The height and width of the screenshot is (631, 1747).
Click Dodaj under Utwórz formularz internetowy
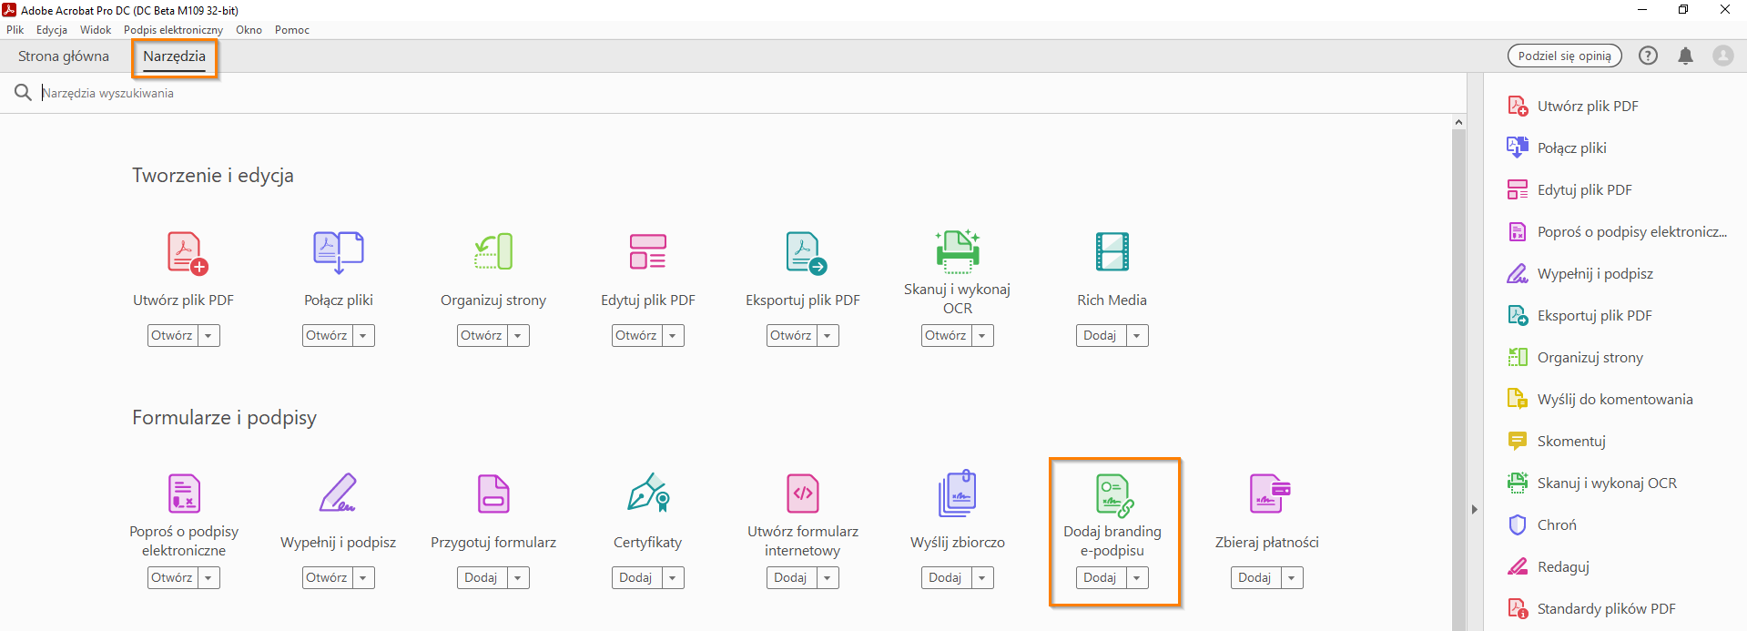791,578
